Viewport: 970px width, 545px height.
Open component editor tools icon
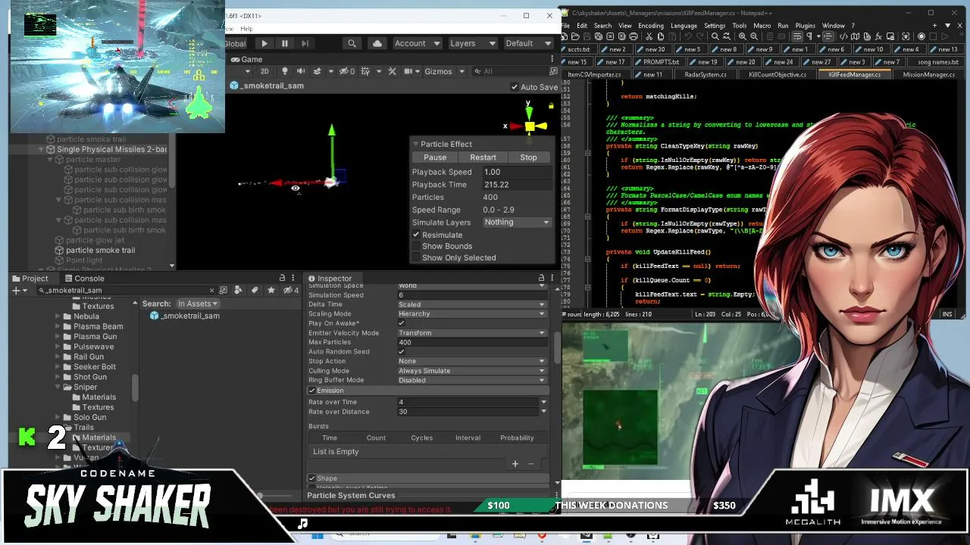(x=392, y=71)
